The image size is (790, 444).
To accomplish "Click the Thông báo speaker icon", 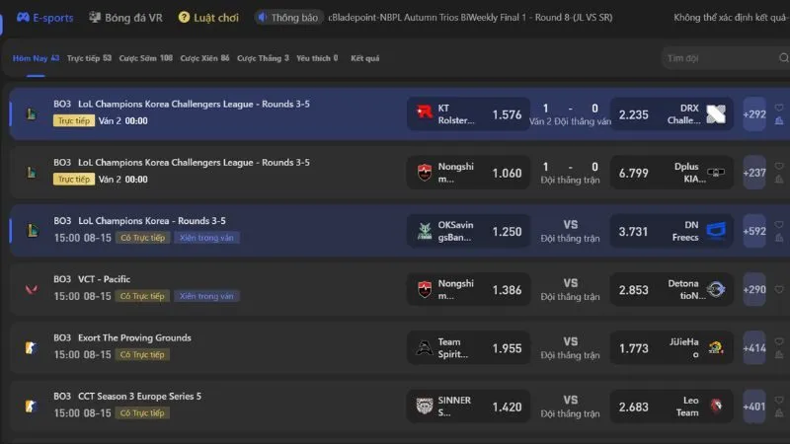I will tap(262, 17).
